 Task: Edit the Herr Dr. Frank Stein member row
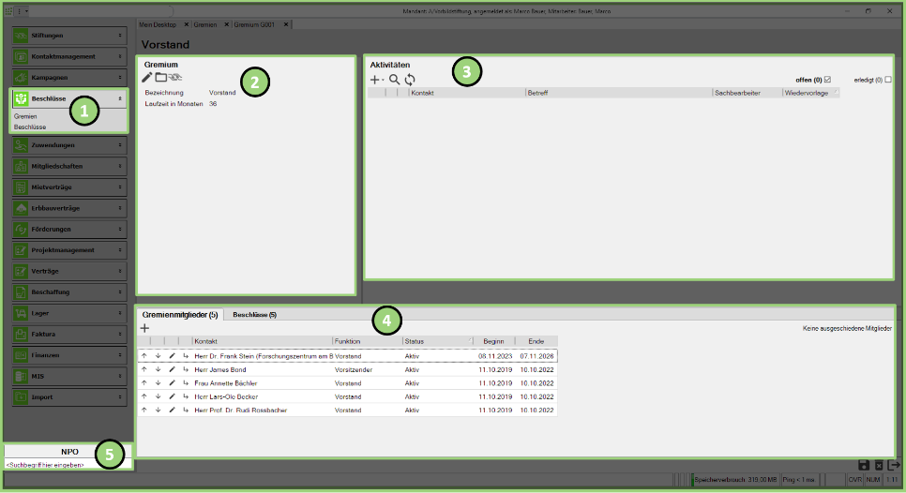coord(172,356)
